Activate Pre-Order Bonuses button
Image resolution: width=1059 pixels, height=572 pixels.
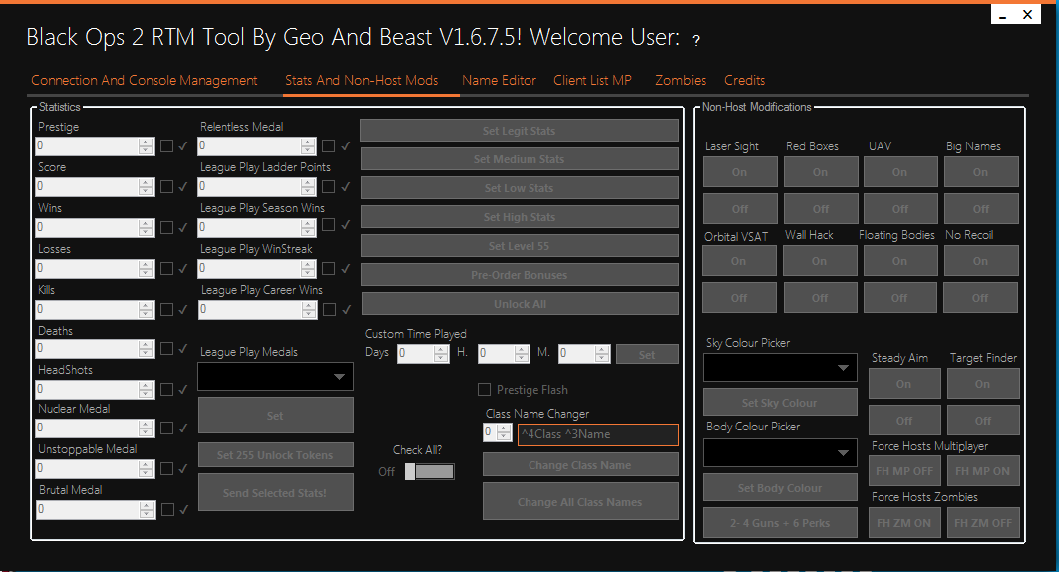(520, 275)
